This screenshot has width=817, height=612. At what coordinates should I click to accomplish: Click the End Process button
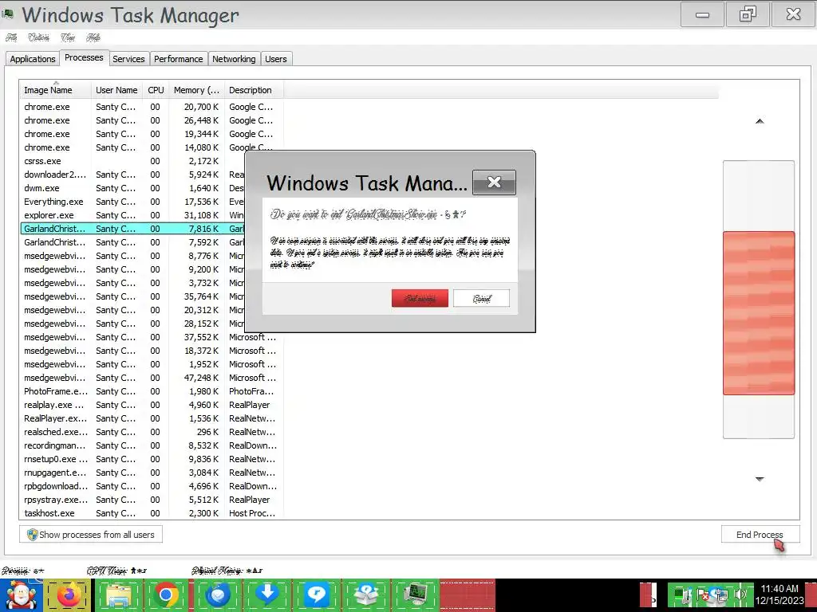[760, 535]
